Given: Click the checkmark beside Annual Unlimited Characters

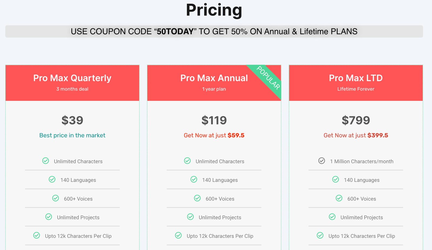Looking at the screenshot, I should click(x=187, y=161).
